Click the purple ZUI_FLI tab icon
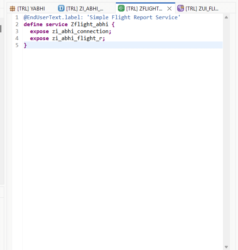This screenshot has height=250, width=238. click(x=181, y=8)
